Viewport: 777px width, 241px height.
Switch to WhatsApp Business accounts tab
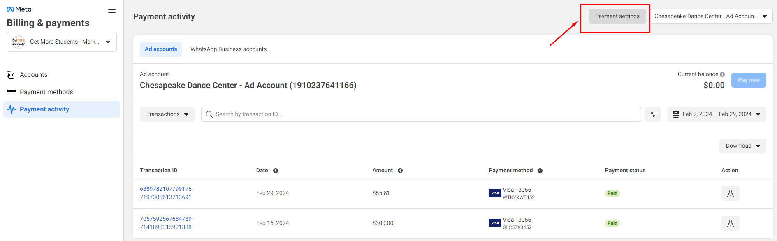[x=228, y=49]
